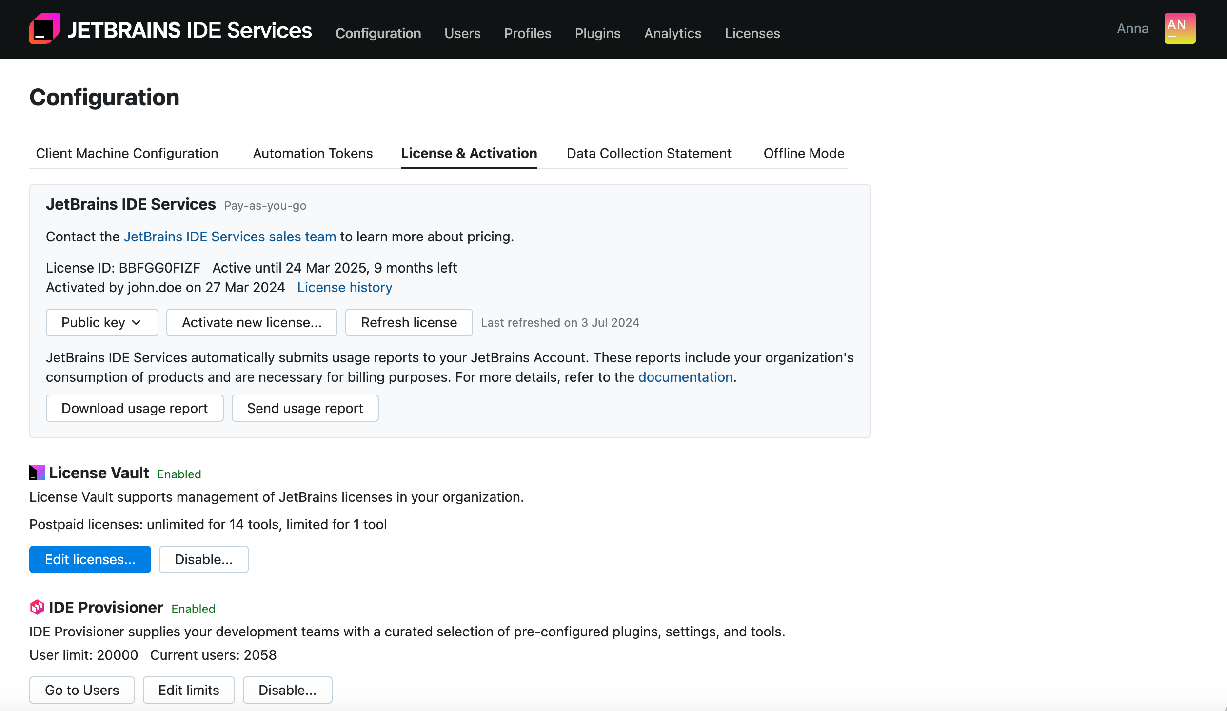
Task: Switch to Data Collection Statement tab
Action: coord(649,153)
